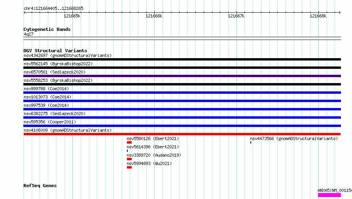Image resolution: width=352 pixels, height=199 pixels.
Task: Click the nsv4342697 gnomADStructuralVariants label
Action: [x=68, y=55]
